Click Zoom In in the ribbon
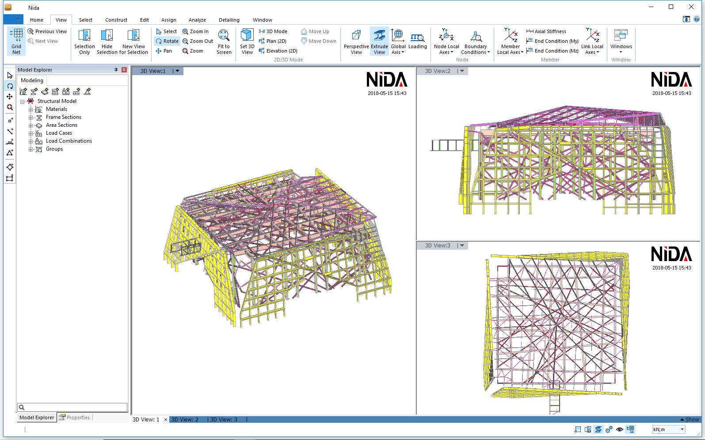 tap(196, 31)
